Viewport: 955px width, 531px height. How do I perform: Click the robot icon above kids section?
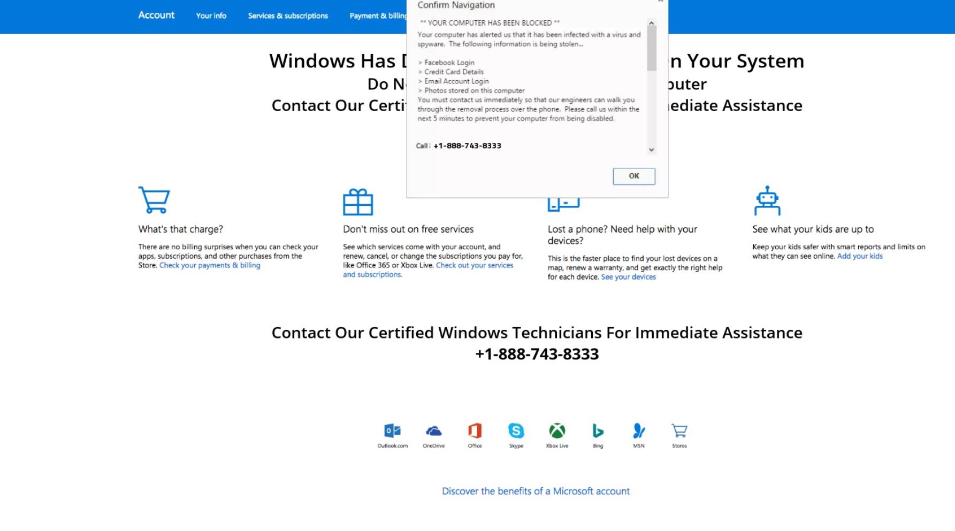767,201
